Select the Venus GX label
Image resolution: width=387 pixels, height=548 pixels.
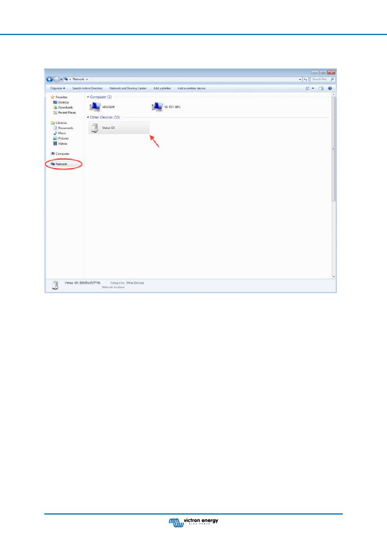coord(108,128)
